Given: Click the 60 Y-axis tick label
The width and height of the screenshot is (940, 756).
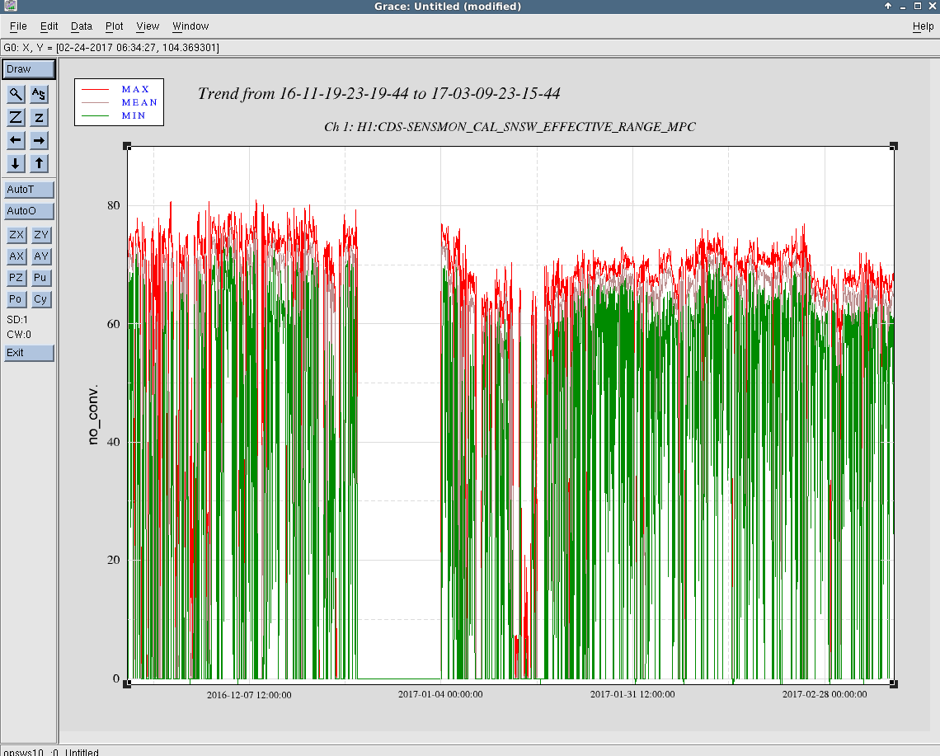Looking at the screenshot, I should [x=113, y=324].
